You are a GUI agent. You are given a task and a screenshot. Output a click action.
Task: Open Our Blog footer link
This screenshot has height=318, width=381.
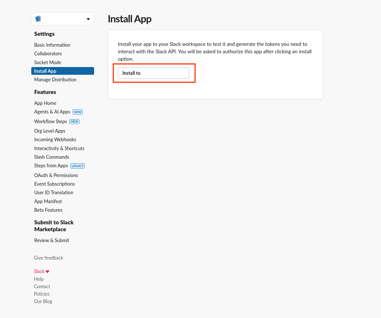click(43, 301)
